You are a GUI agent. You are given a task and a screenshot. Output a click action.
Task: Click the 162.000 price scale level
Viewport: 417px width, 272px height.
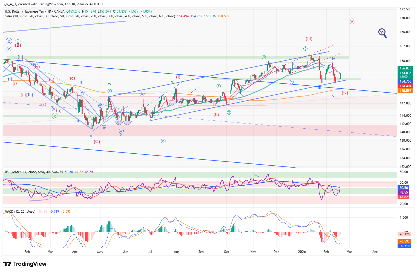tap(405, 46)
